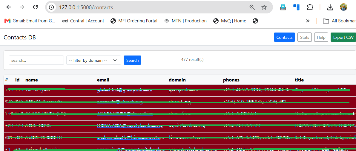Open the Help tab
This screenshot has height=151, width=356.
click(x=321, y=37)
